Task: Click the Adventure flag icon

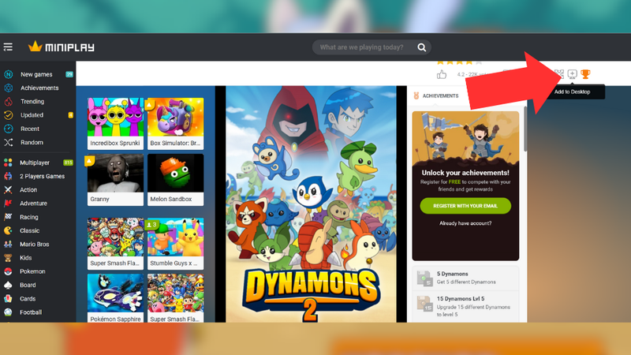Action: click(8, 204)
